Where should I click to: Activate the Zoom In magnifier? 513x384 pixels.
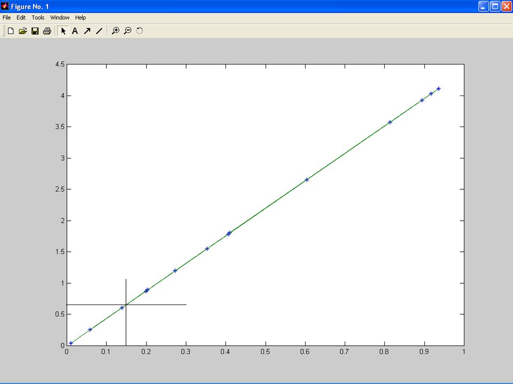(115, 31)
